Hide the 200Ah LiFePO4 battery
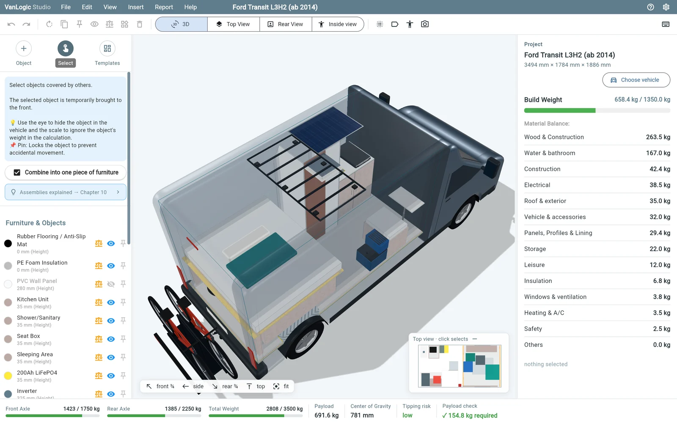The image size is (677, 423). tap(111, 376)
